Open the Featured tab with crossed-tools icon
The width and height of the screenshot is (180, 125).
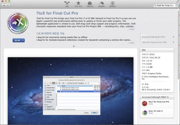67,4
